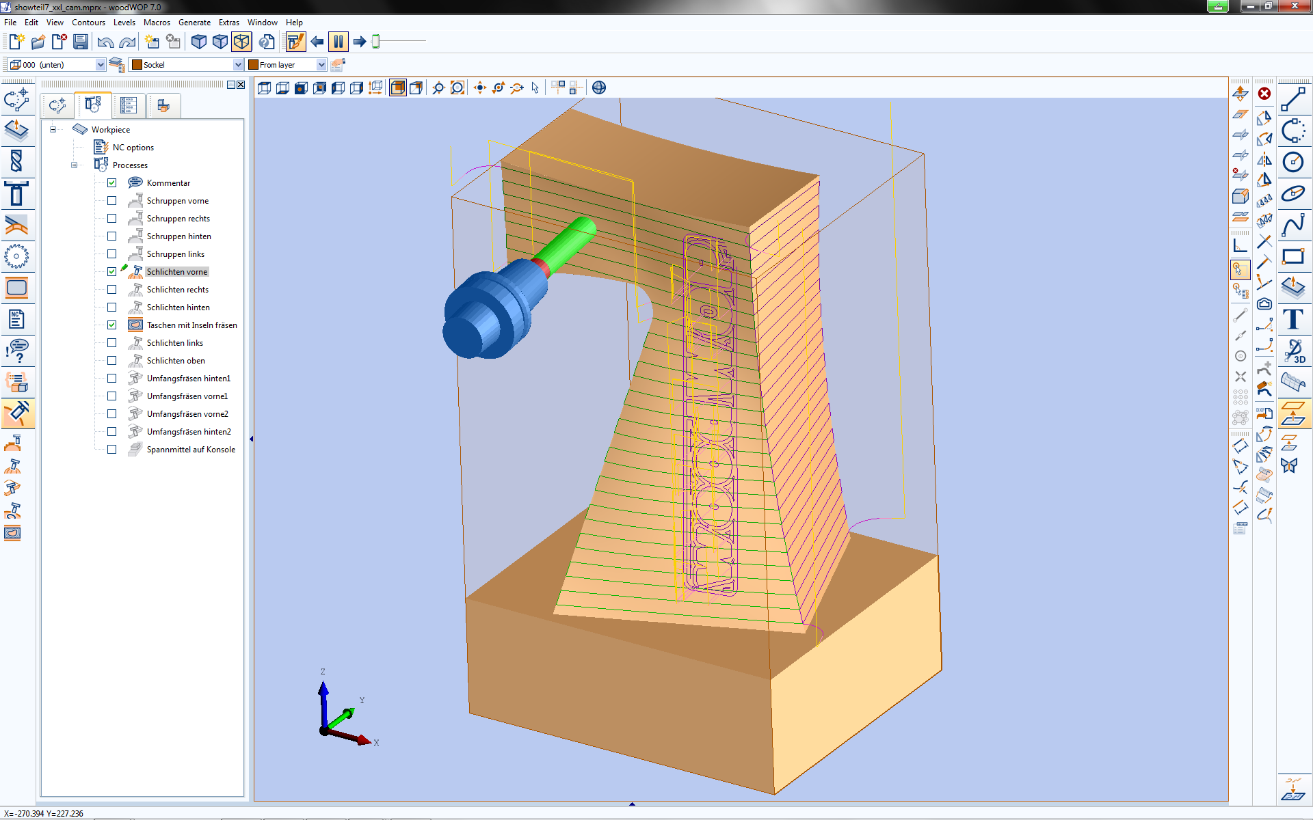Select the comment tool with question mark

[x=17, y=351]
